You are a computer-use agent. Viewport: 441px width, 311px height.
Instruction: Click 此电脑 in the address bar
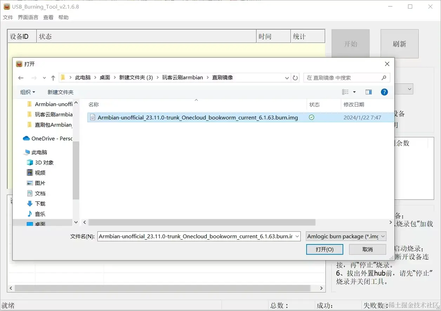pyautogui.click(x=83, y=77)
